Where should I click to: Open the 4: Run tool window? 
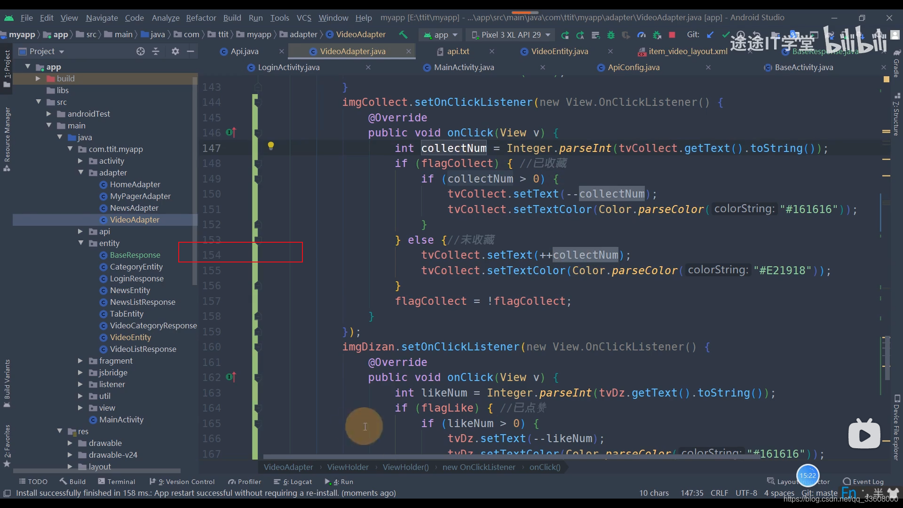tap(339, 481)
